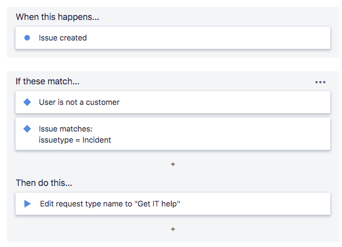Viewport: 342px width, 247px height.
Task: Click the Then do this heading
Action: click(44, 183)
